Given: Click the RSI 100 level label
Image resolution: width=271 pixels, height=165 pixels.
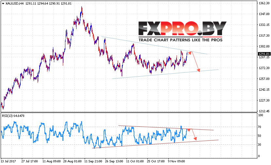Looking at the screenshot, I should [x=260, y=115].
